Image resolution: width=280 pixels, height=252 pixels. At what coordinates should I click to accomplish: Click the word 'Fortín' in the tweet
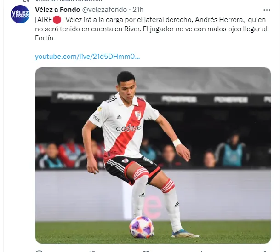point(44,38)
